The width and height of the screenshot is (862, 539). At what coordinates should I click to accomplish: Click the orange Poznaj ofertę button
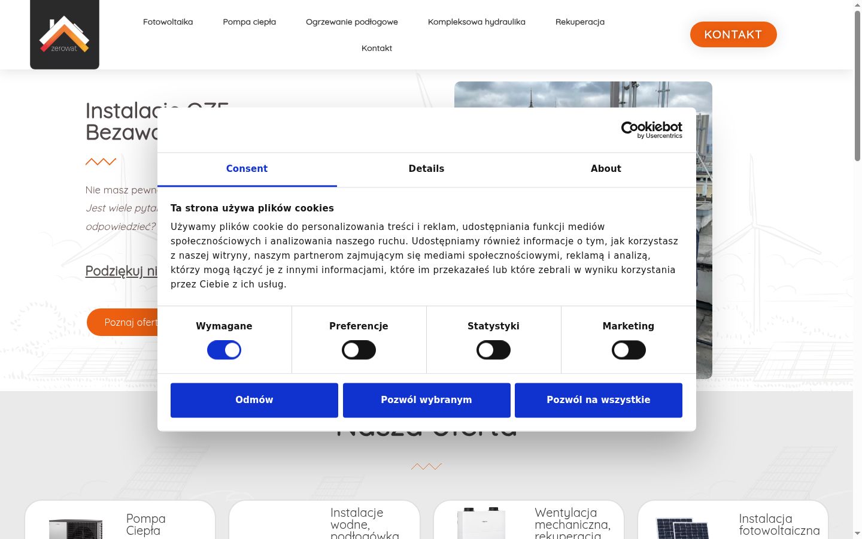click(x=122, y=322)
